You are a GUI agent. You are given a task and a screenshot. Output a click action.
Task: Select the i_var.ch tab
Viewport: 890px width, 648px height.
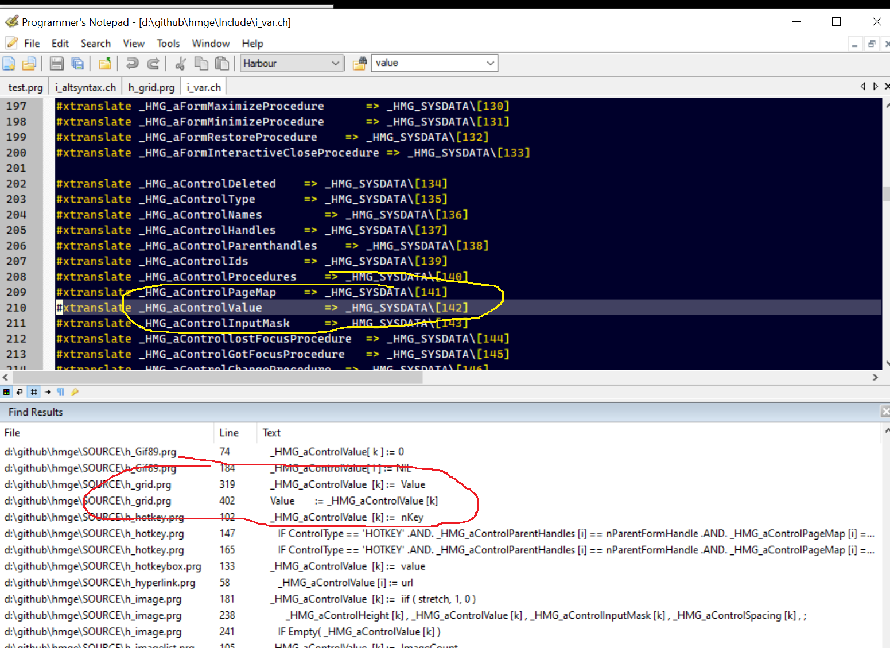click(204, 87)
